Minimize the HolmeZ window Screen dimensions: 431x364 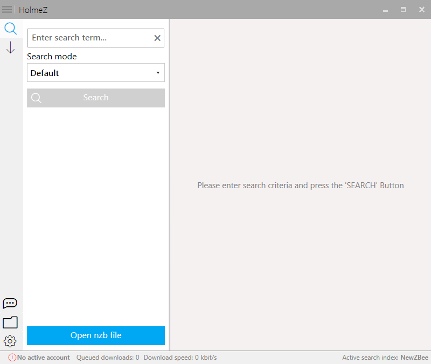[x=385, y=10]
